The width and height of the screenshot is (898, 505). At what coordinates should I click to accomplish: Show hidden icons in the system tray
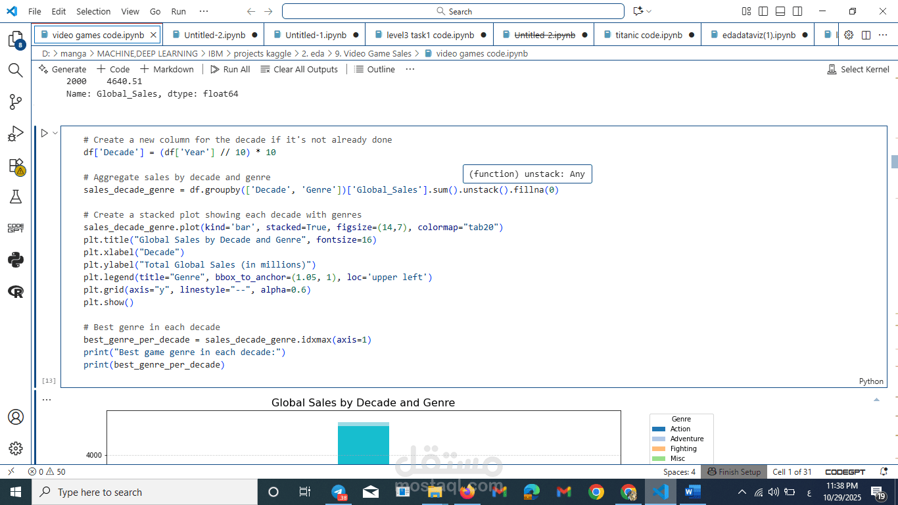click(x=742, y=492)
